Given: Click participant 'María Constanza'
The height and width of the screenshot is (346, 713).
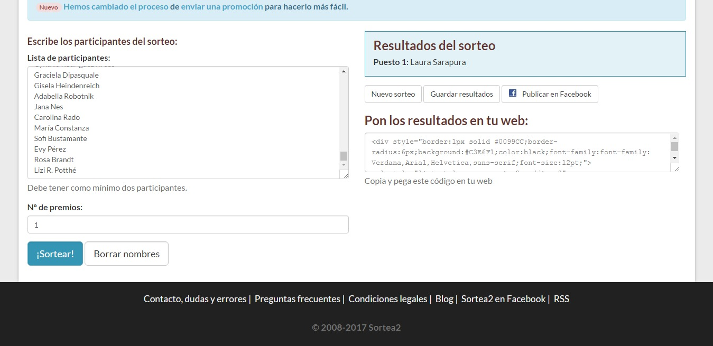Looking at the screenshot, I should click(x=61, y=128).
